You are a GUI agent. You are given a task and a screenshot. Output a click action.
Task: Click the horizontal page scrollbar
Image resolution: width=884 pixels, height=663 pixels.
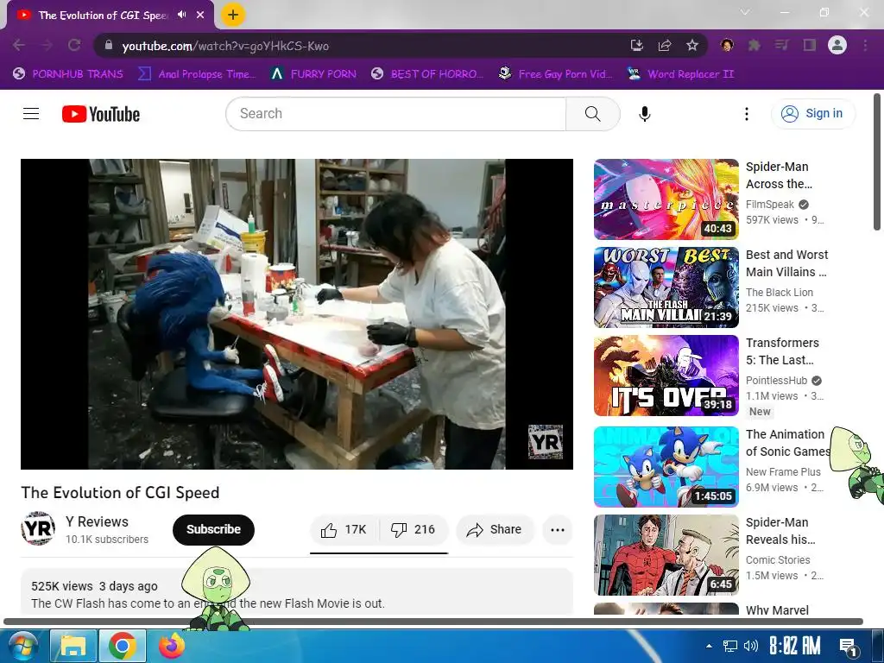coord(433,622)
